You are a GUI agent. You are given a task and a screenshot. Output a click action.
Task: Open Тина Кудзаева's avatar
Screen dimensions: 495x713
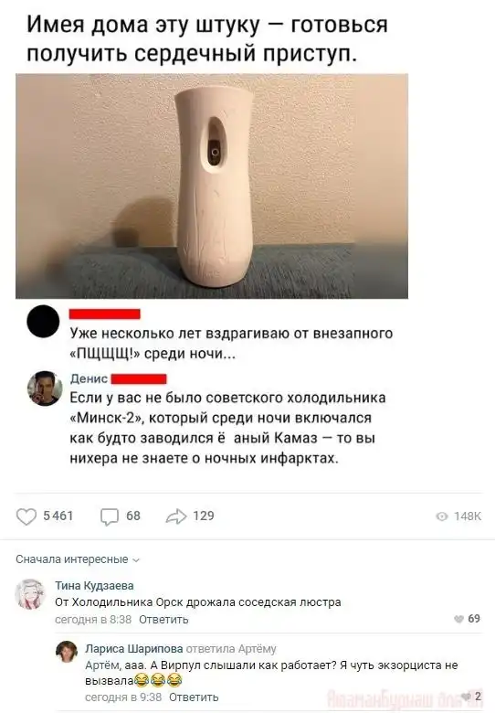click(30, 594)
